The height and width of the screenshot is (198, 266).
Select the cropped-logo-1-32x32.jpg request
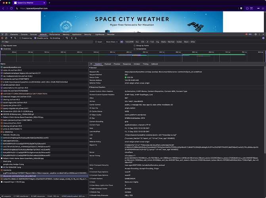[x=44, y=182]
